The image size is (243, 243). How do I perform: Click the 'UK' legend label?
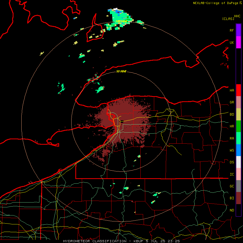[x=232, y=42]
